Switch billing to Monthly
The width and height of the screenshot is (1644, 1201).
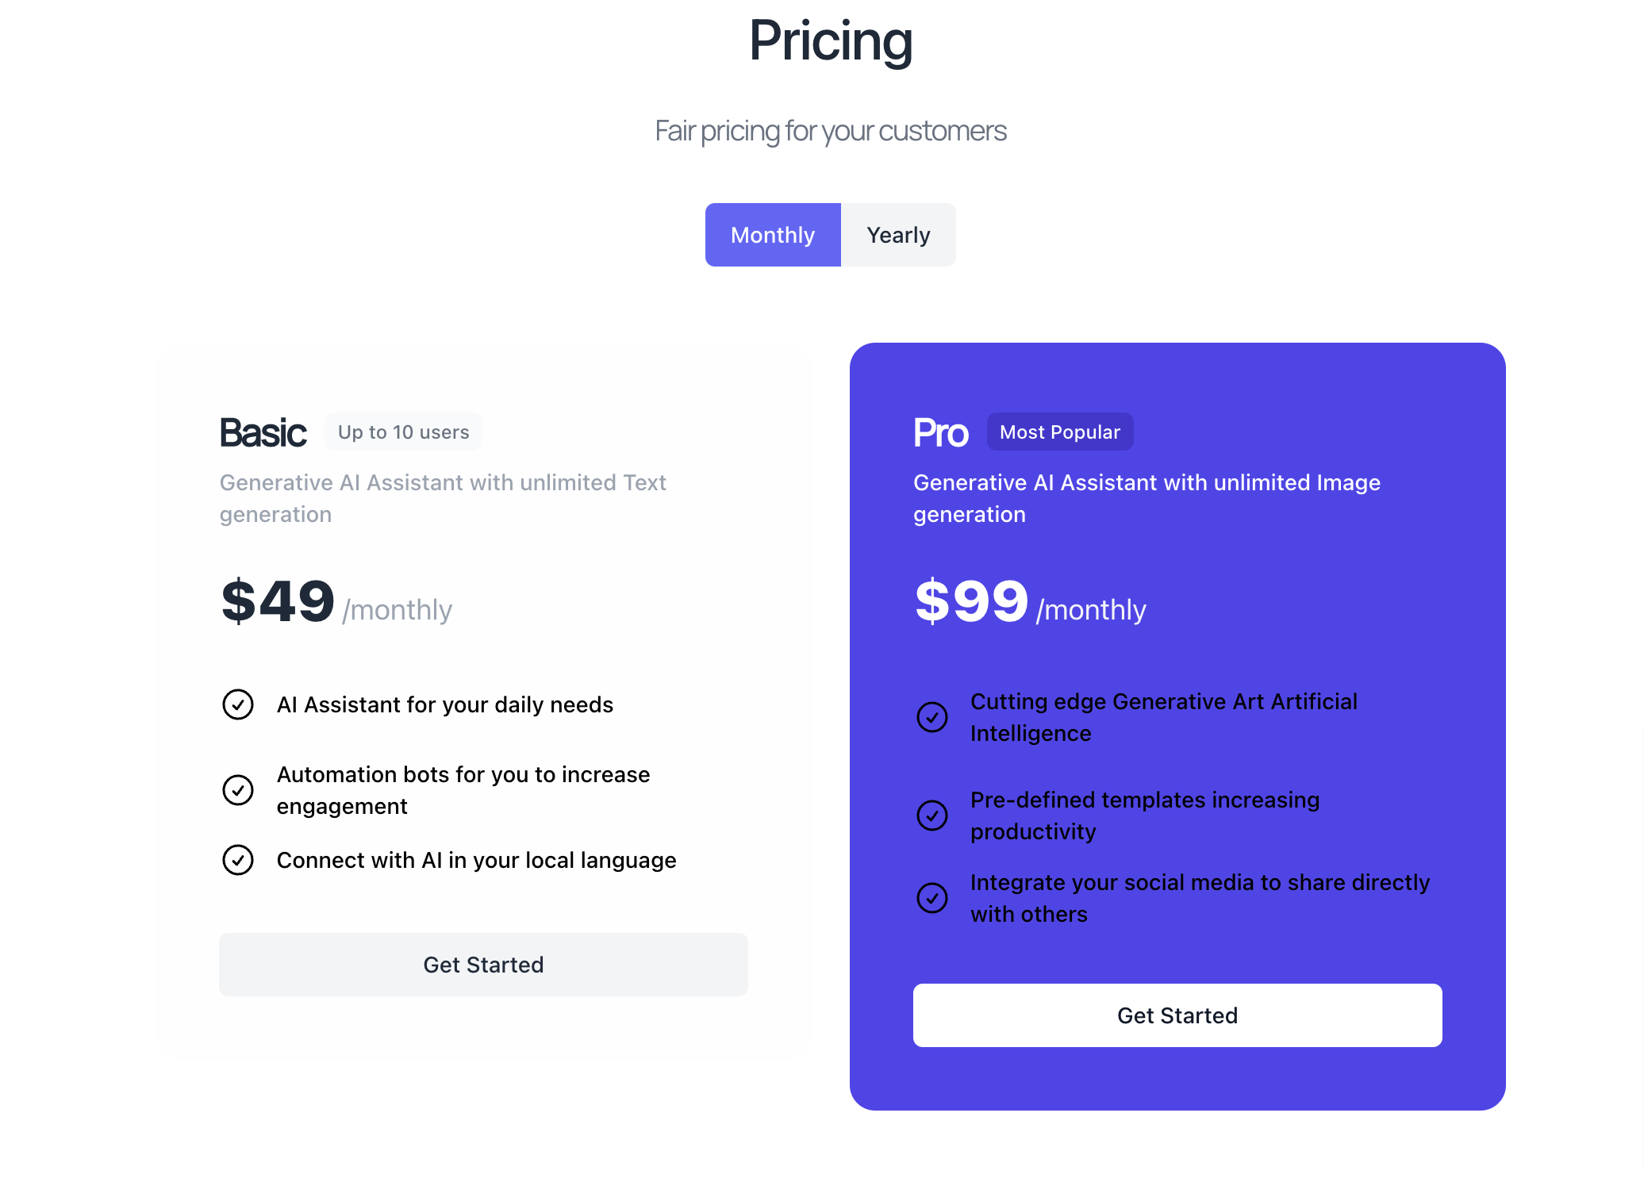click(x=773, y=235)
